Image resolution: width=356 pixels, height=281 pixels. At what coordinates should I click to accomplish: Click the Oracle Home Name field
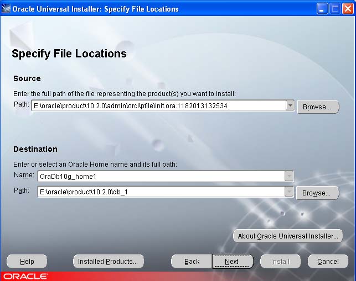click(x=160, y=176)
